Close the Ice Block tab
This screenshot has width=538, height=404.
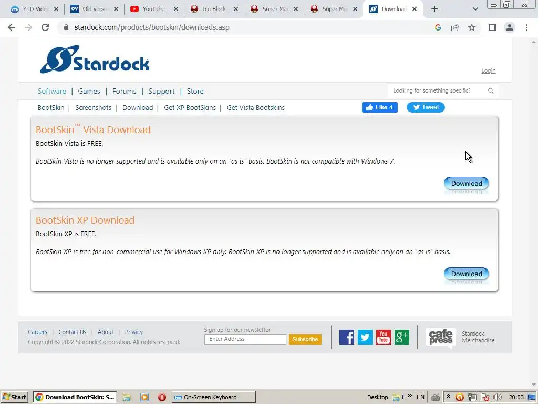pos(236,9)
